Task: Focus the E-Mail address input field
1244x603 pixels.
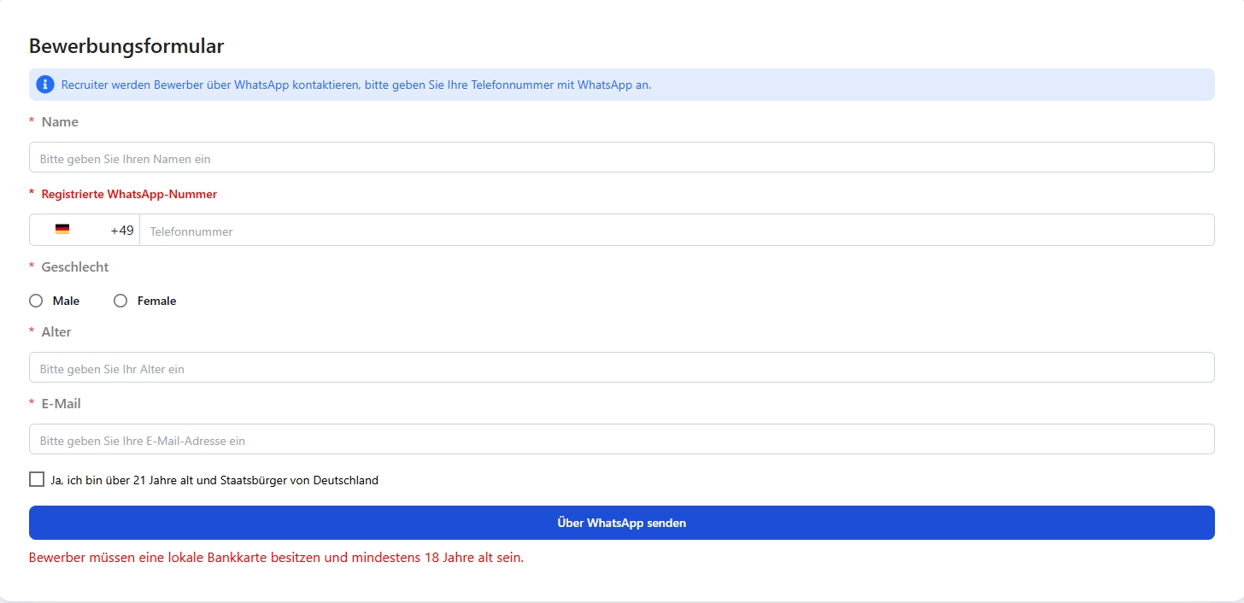Action: [x=622, y=439]
